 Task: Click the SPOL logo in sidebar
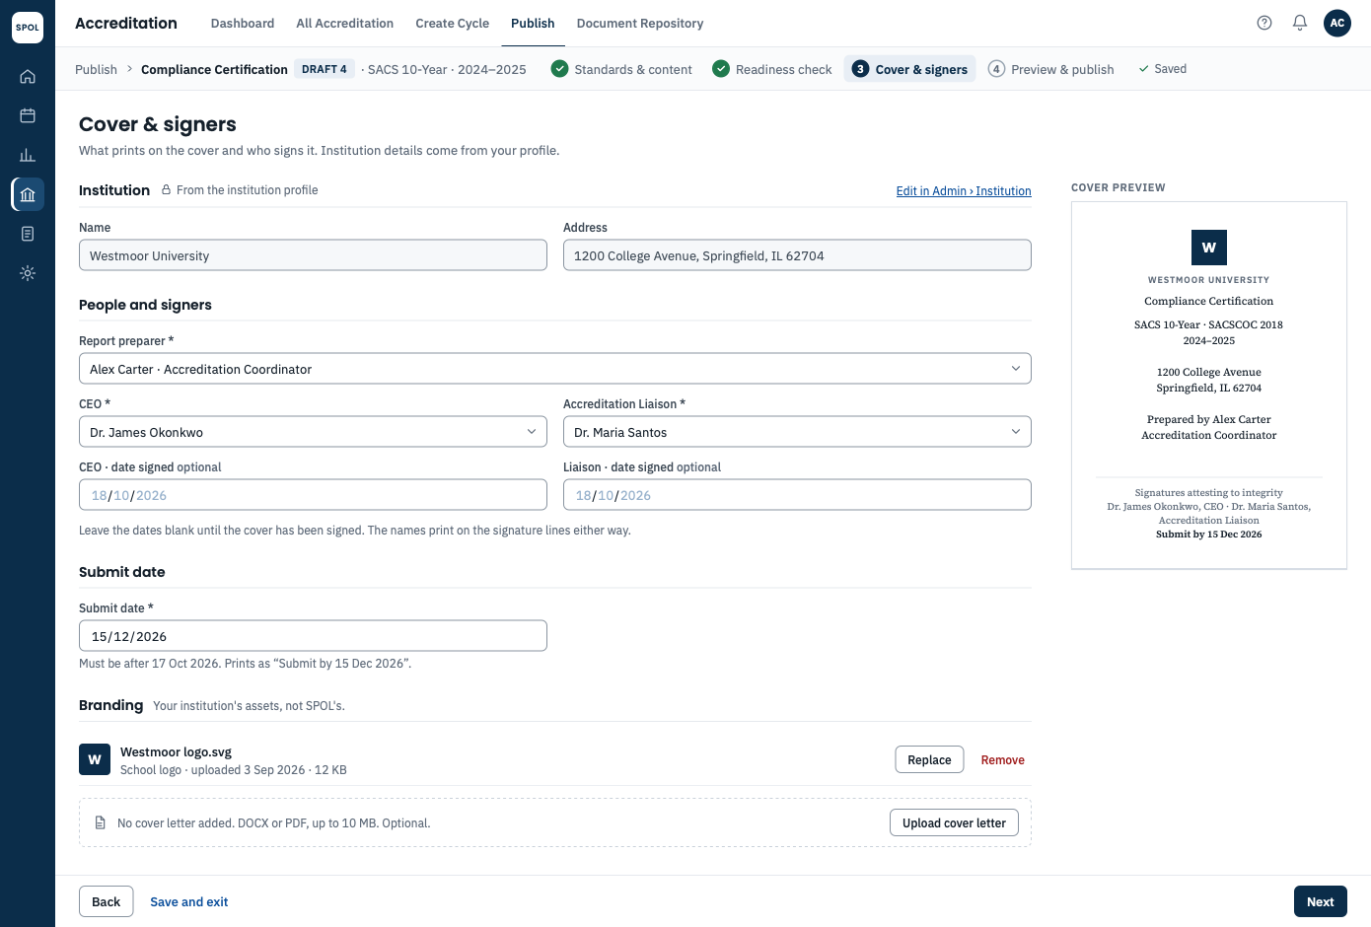click(x=28, y=28)
